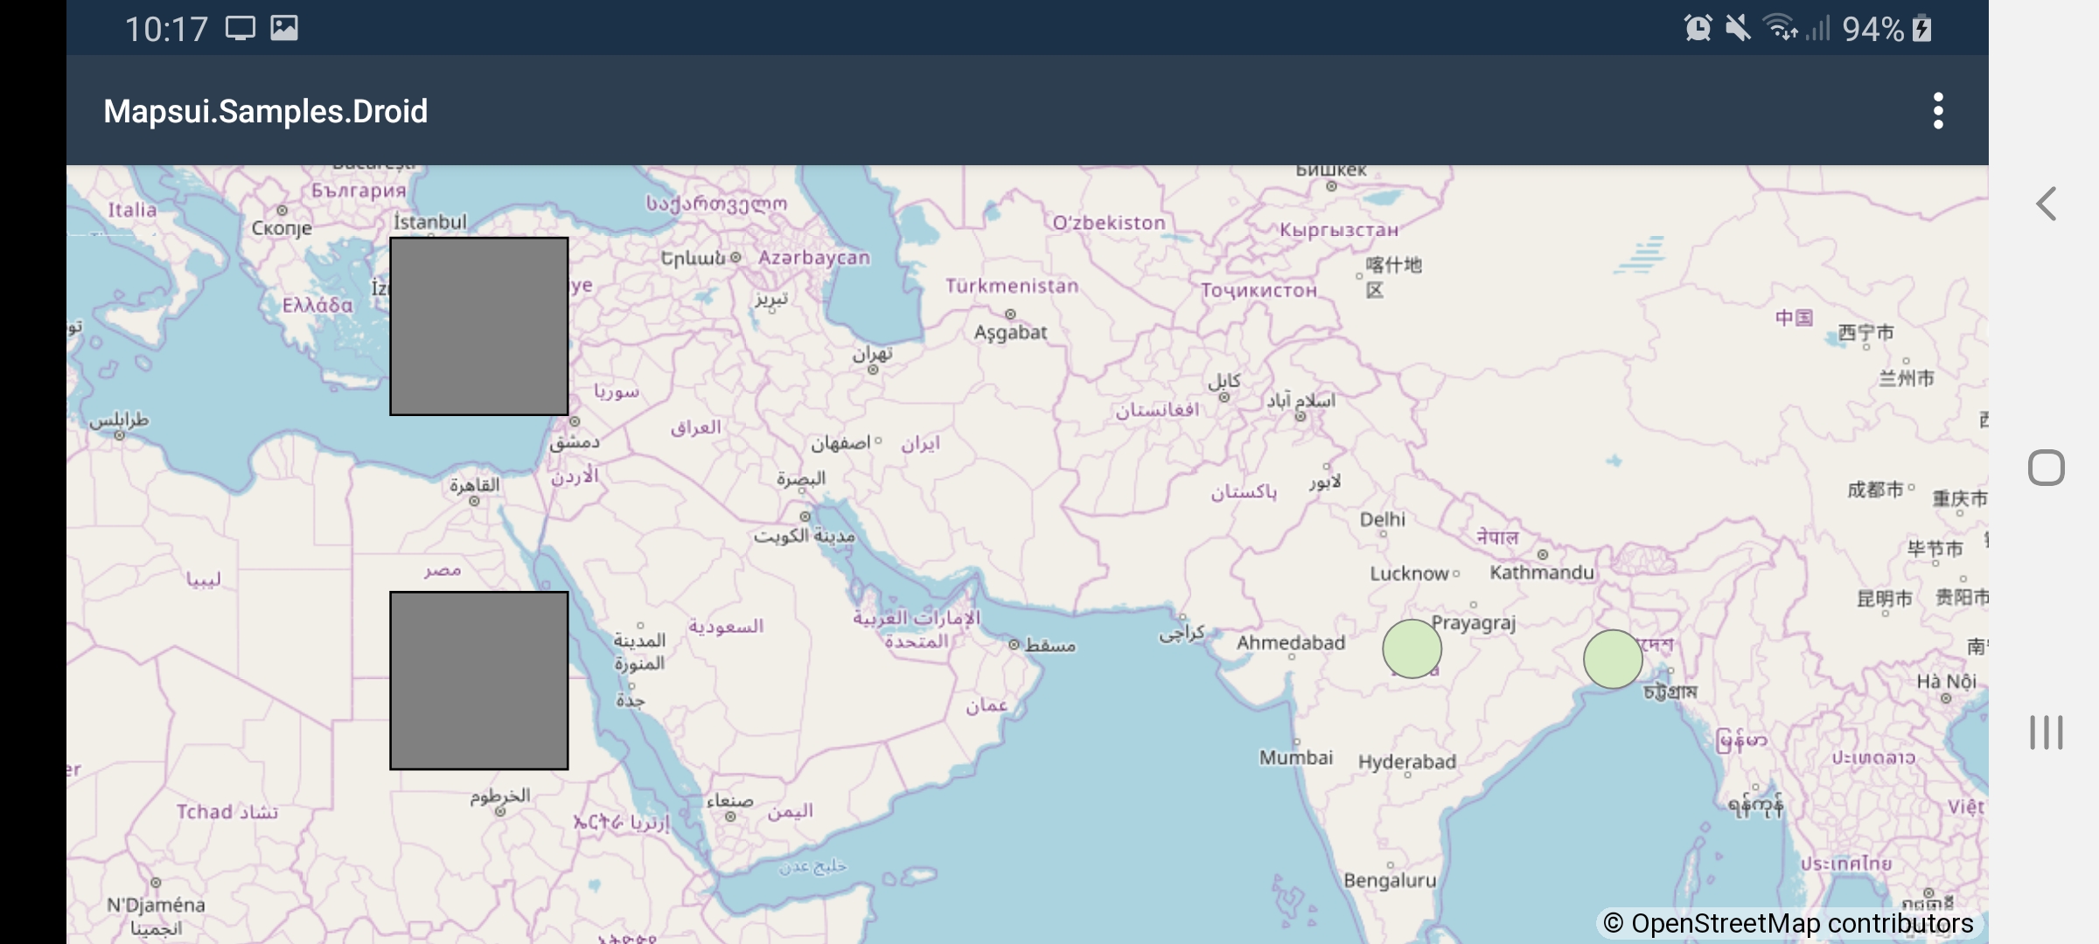Click the Tchad country label
The width and height of the screenshot is (2099, 944).
tap(205, 812)
